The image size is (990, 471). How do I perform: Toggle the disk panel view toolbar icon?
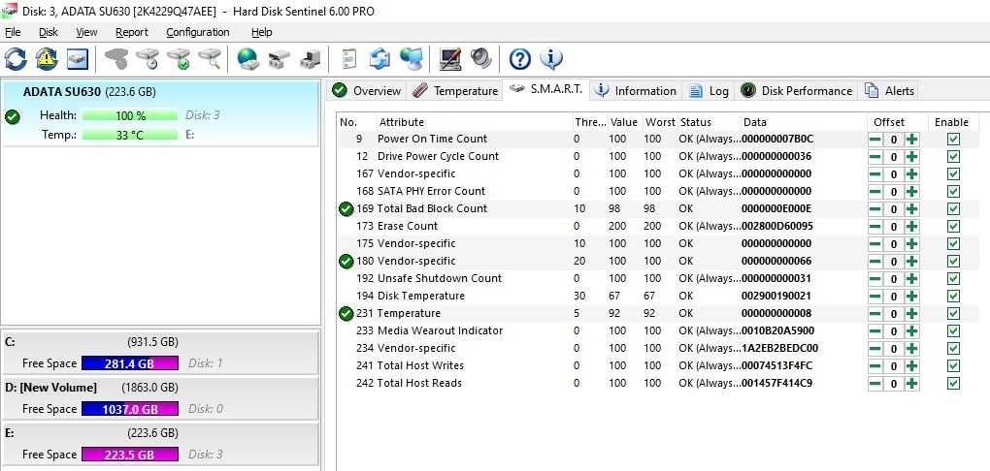tap(79, 59)
